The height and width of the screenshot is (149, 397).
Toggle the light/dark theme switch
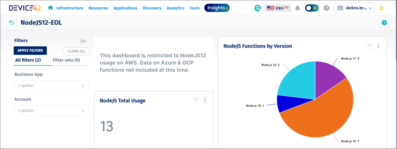point(312,8)
